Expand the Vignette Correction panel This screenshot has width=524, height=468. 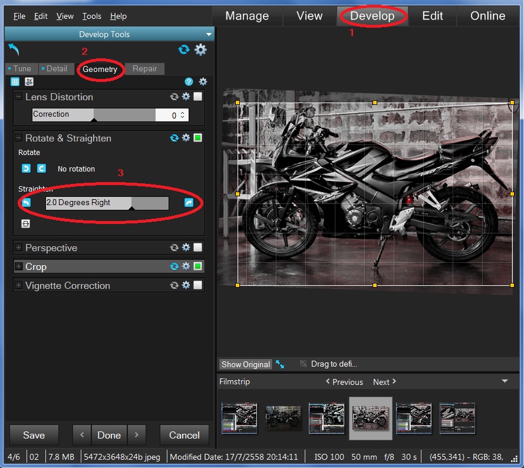pos(19,286)
